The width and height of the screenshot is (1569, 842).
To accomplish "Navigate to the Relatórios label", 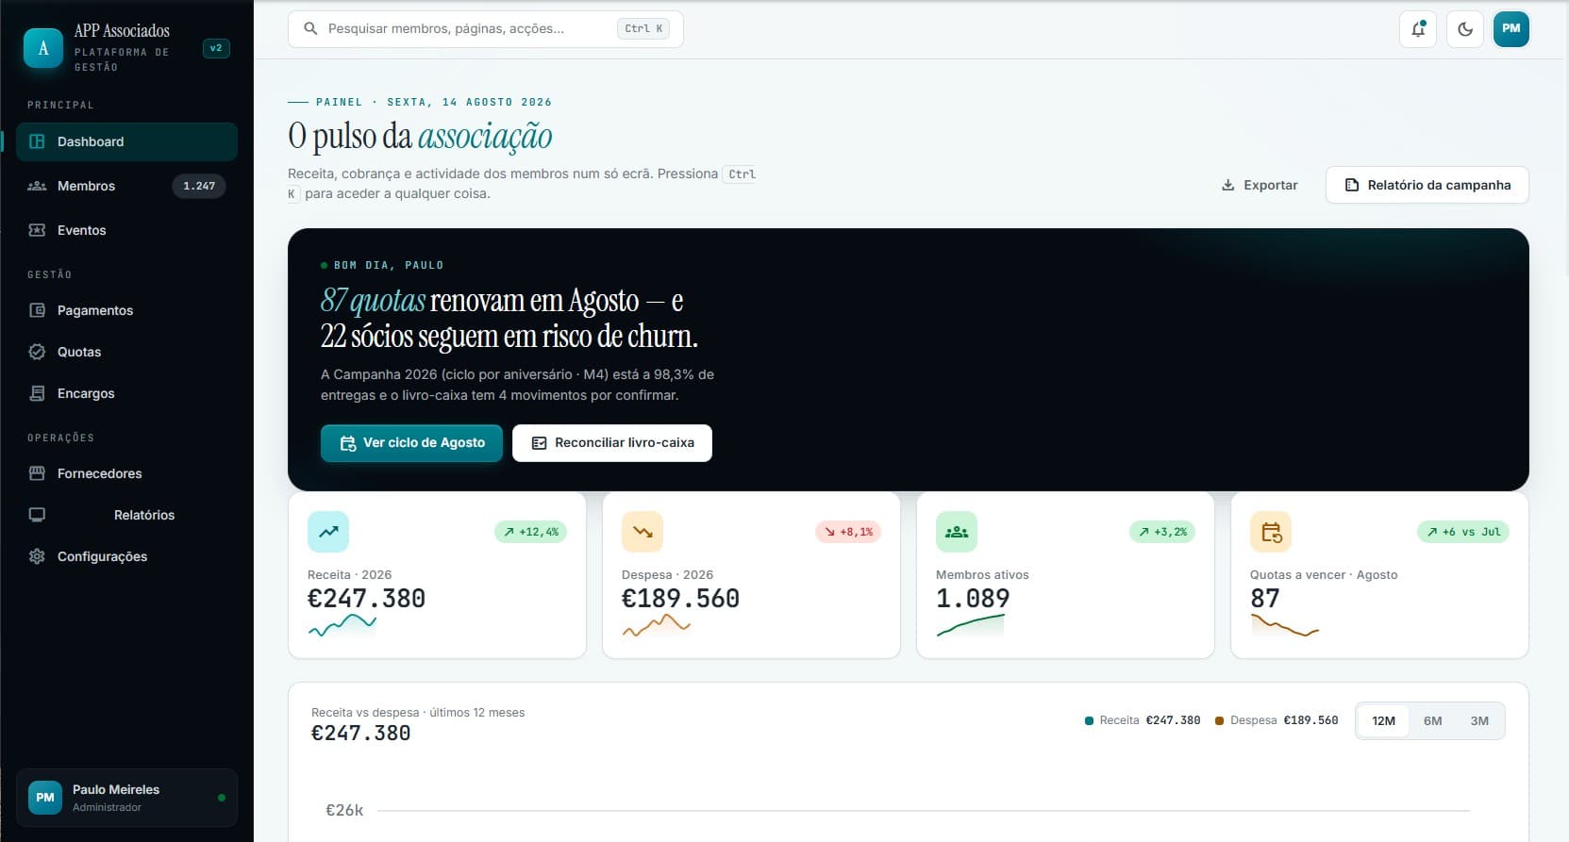I will (144, 515).
